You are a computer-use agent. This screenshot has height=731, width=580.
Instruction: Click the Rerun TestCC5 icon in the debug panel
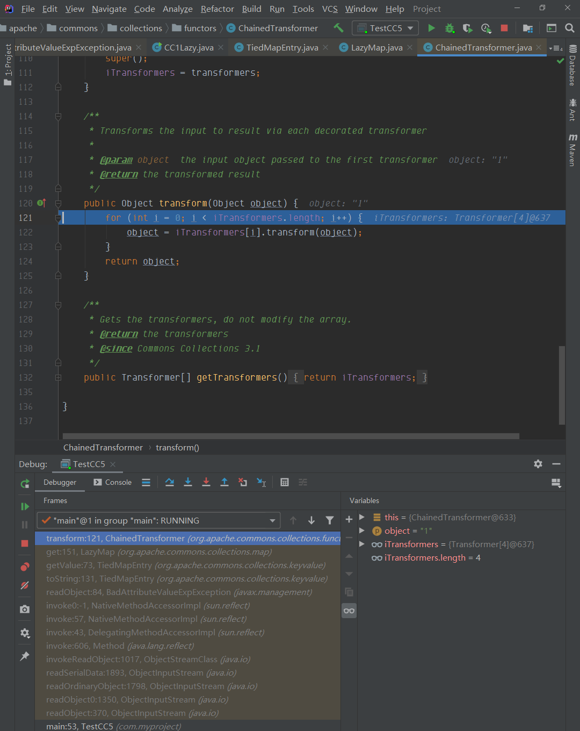pyautogui.click(x=25, y=483)
